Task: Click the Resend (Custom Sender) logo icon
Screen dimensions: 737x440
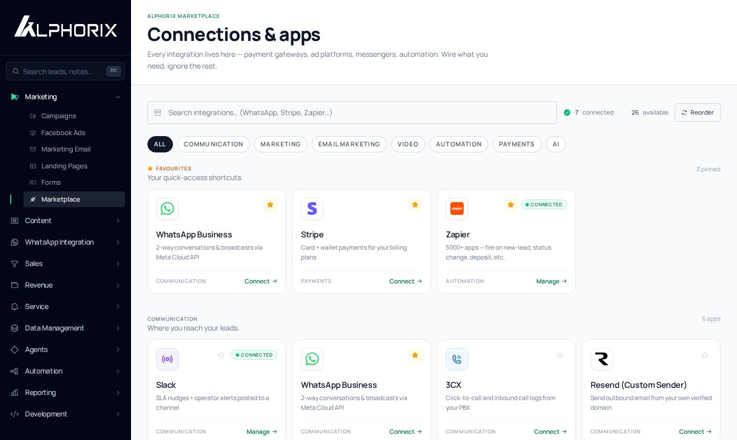Action: pyautogui.click(x=602, y=359)
